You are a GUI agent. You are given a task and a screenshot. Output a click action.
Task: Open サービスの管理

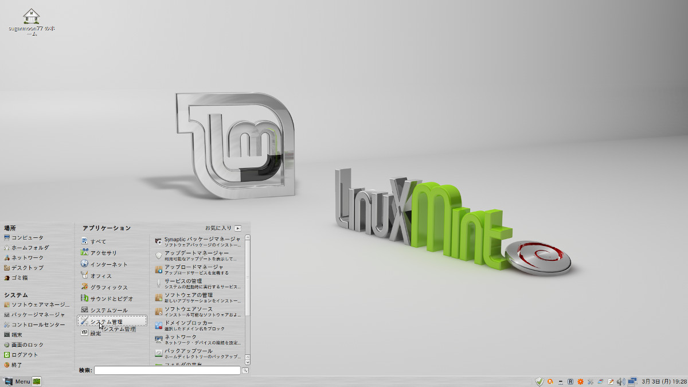pyautogui.click(x=198, y=283)
